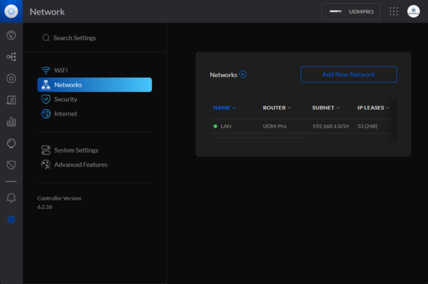
Task: Open the WiFi settings section
Action: [x=60, y=70]
